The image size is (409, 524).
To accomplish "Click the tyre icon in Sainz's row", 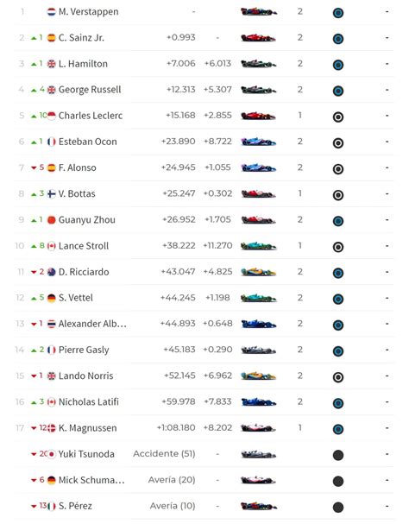I will click(x=338, y=39).
